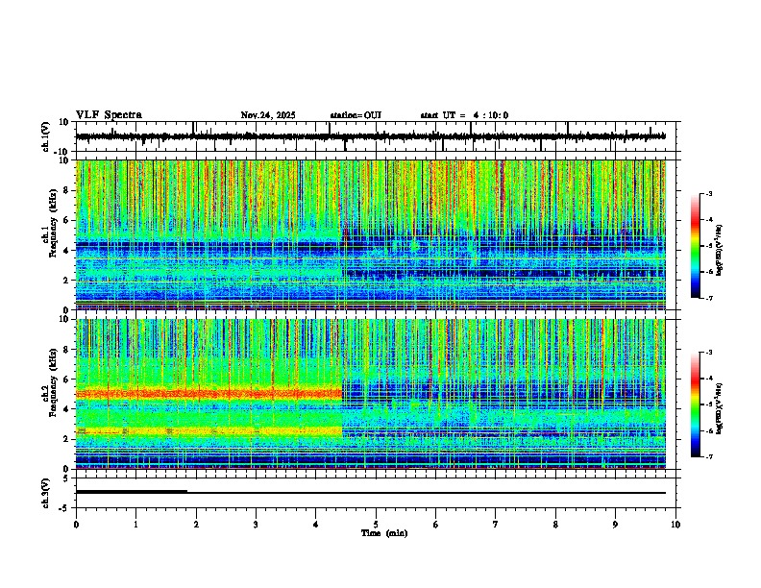This screenshot has width=761, height=588.
Task: Select the "start UT = 4:10:0" text
Action: coord(464,115)
